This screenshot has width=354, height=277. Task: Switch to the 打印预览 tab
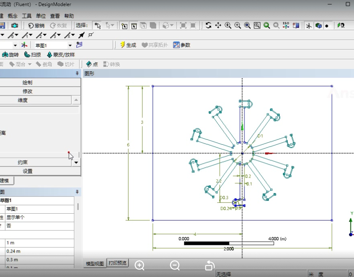(117, 263)
